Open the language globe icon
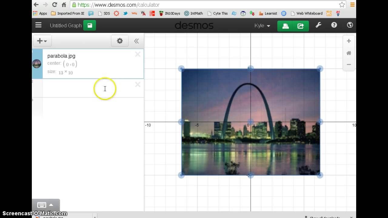The width and height of the screenshot is (388, 218). tap(350, 25)
